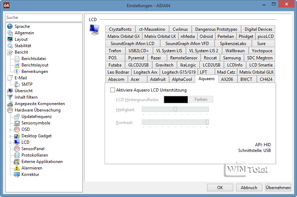The width and height of the screenshot is (297, 197).
Task: Click the SensorPanel gauge icon
Action: click(x=17, y=149)
